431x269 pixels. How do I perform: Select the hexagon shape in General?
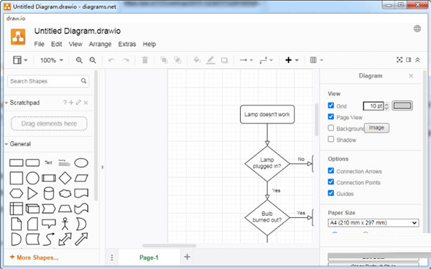17,193
